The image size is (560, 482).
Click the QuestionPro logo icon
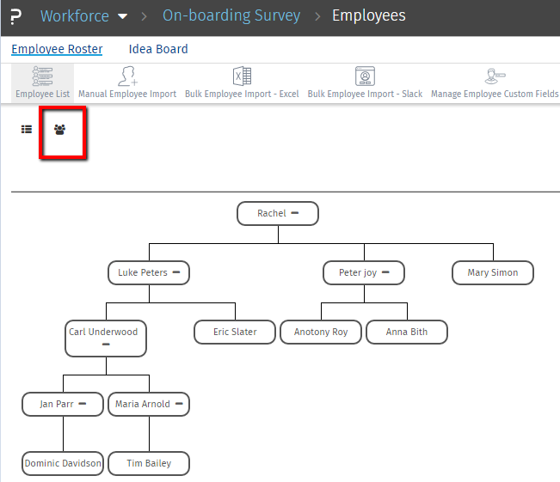16,16
